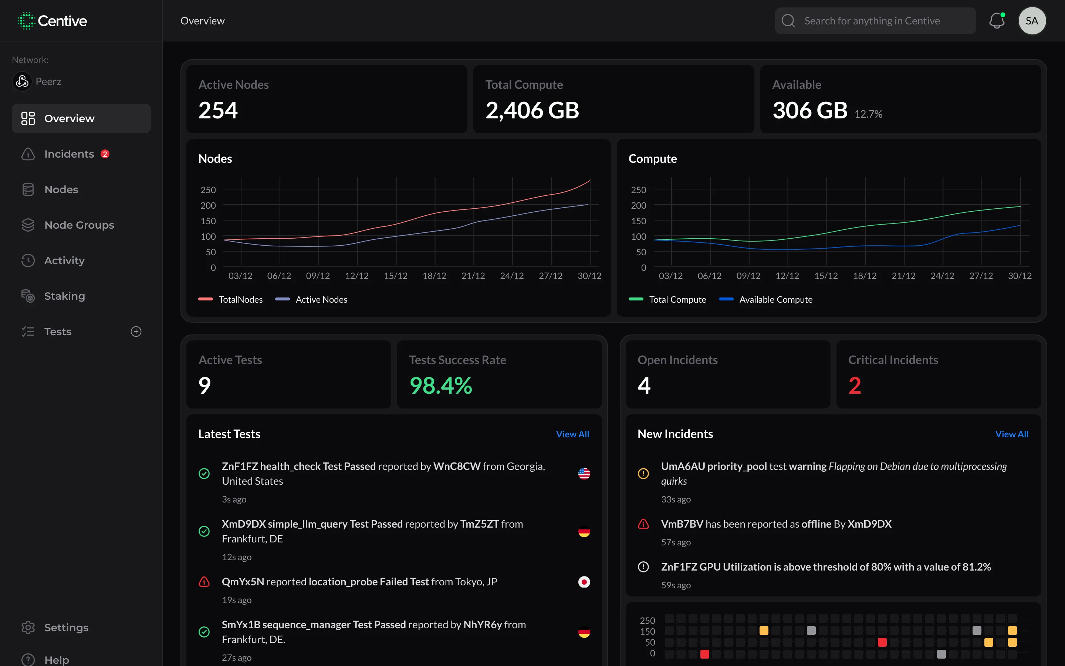
Task: Click the yellow warning icon for priority_pool incident
Action: [643, 474]
